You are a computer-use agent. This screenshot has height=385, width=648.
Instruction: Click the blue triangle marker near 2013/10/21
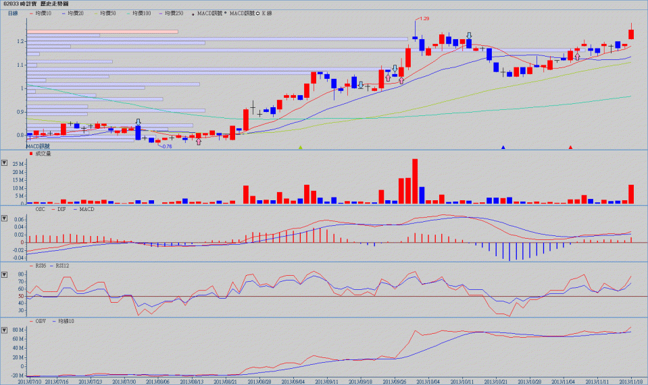503,147
